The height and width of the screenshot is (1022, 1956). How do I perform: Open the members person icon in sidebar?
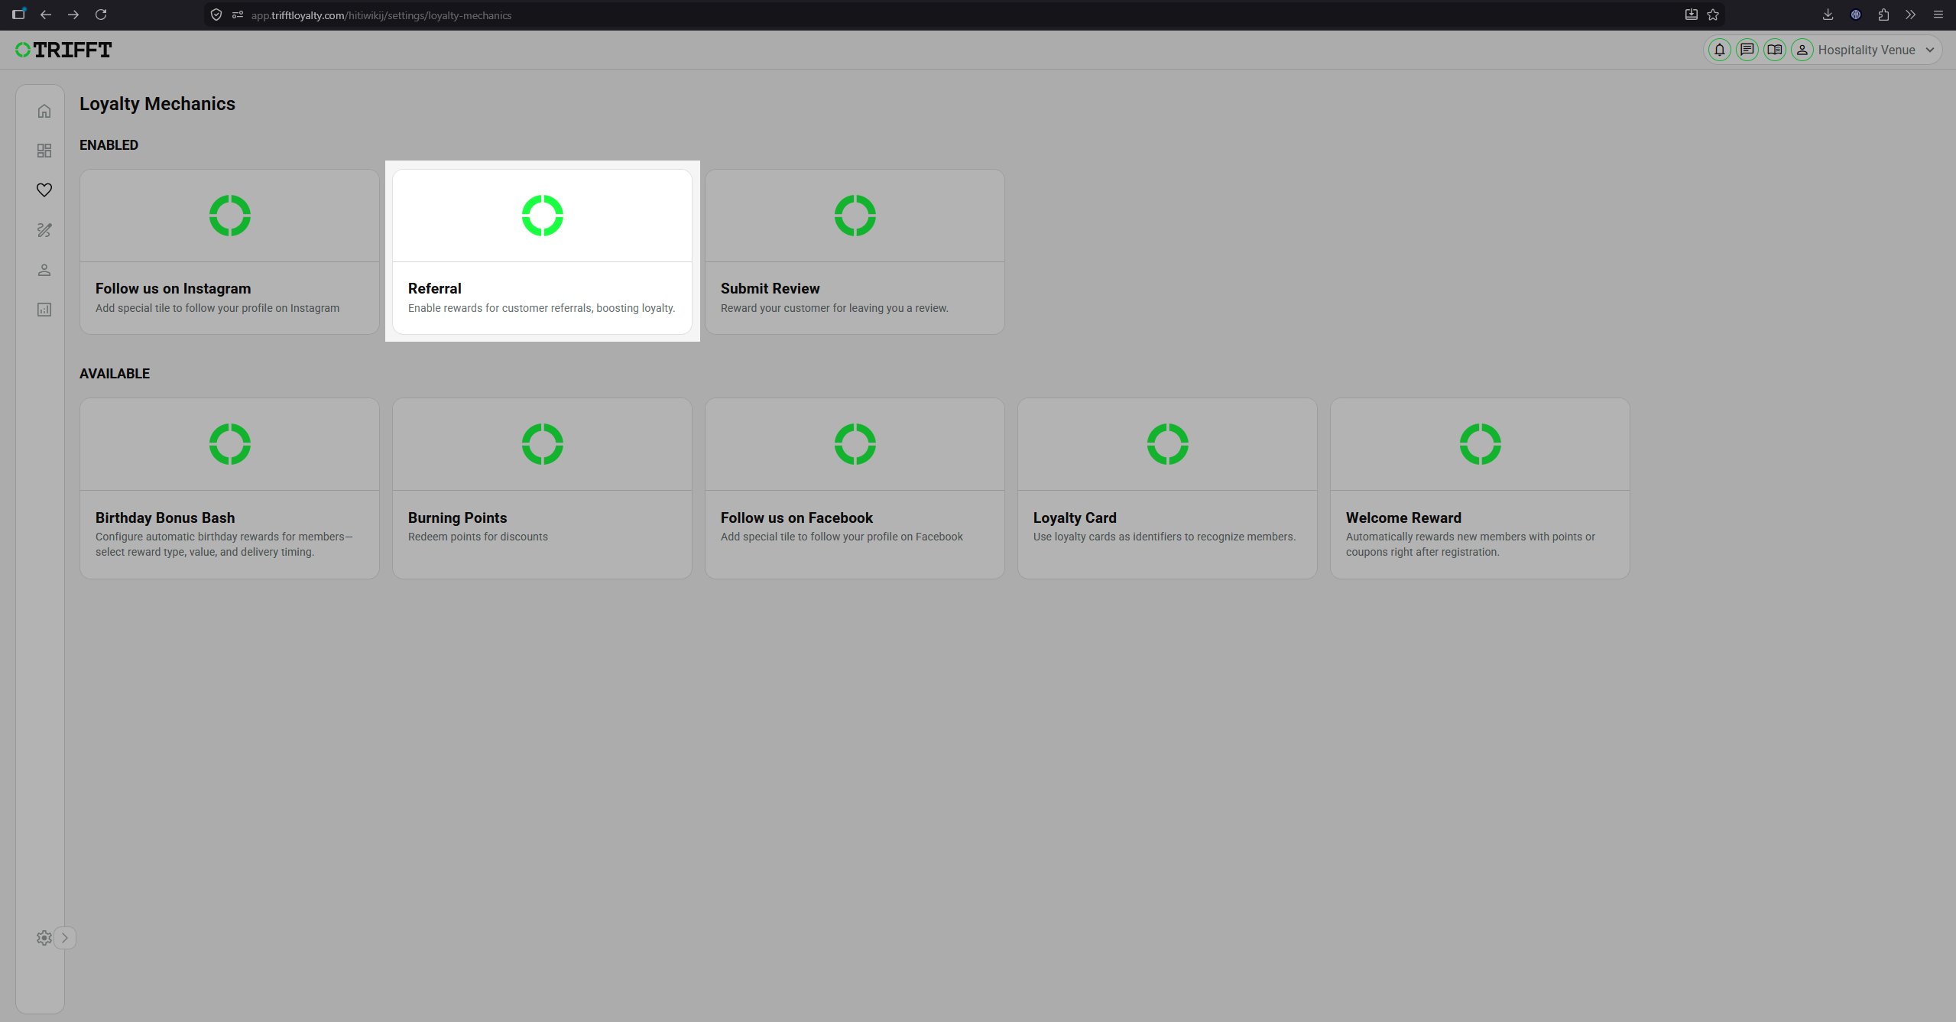tap(44, 270)
